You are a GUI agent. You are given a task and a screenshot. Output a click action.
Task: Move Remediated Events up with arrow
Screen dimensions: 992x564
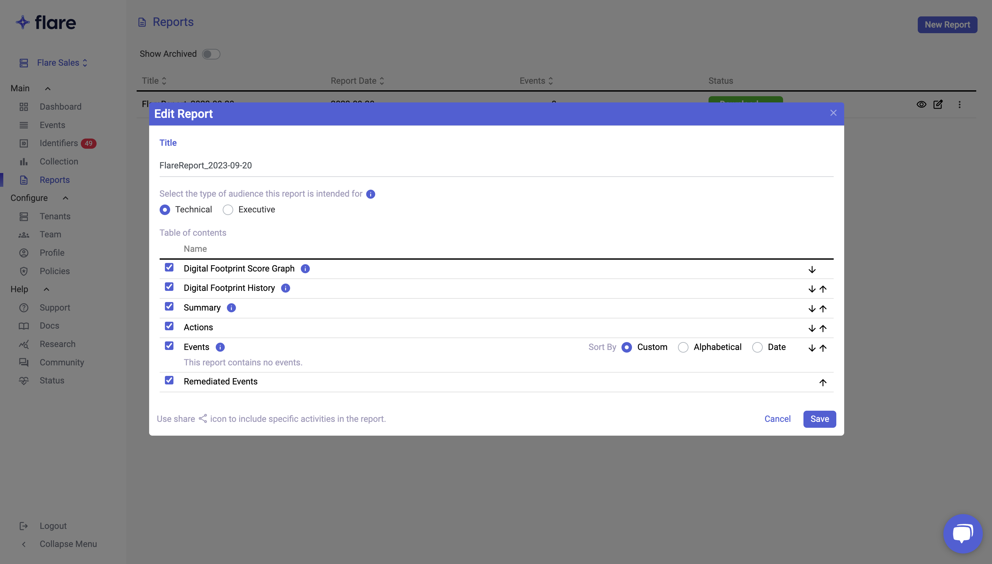click(x=823, y=383)
